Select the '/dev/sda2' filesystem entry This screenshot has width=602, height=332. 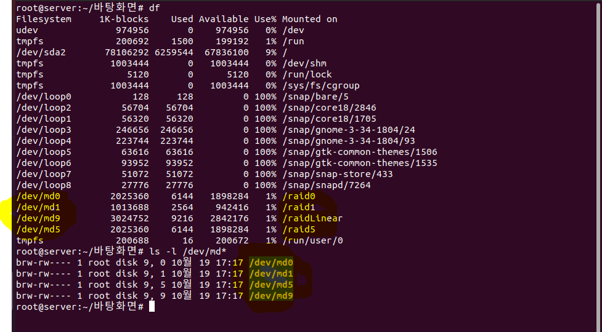(x=41, y=52)
